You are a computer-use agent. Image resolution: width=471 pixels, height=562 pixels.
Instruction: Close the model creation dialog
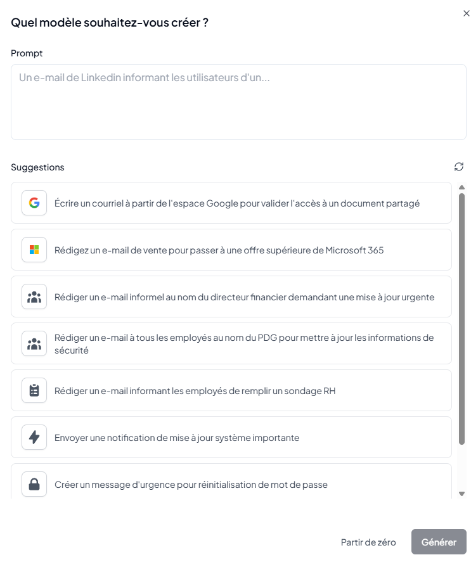(467, 13)
